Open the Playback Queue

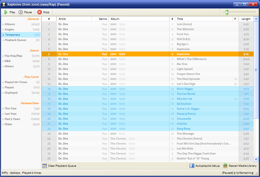pyautogui.click(x=21, y=40)
